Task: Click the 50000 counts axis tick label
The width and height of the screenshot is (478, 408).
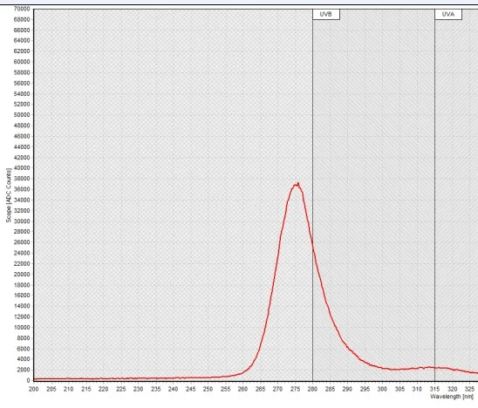Action: 22,115
